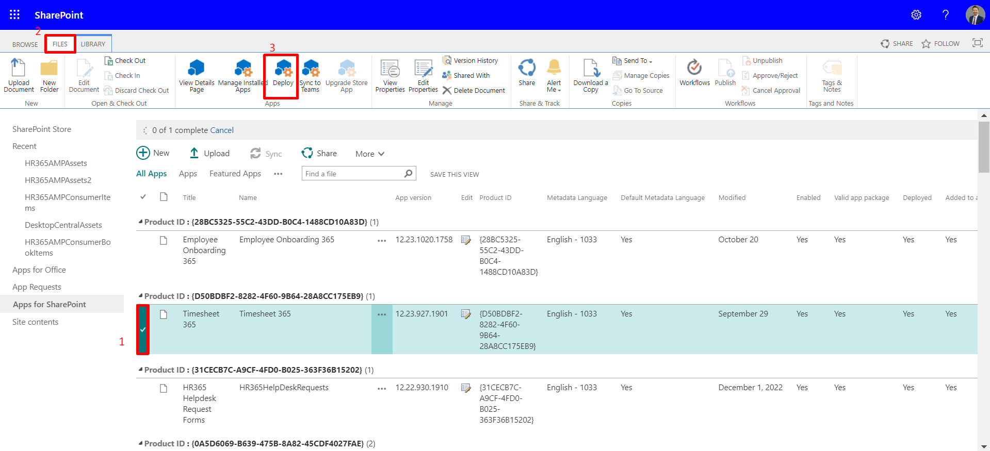Click the ribbon Share icon

(527, 72)
